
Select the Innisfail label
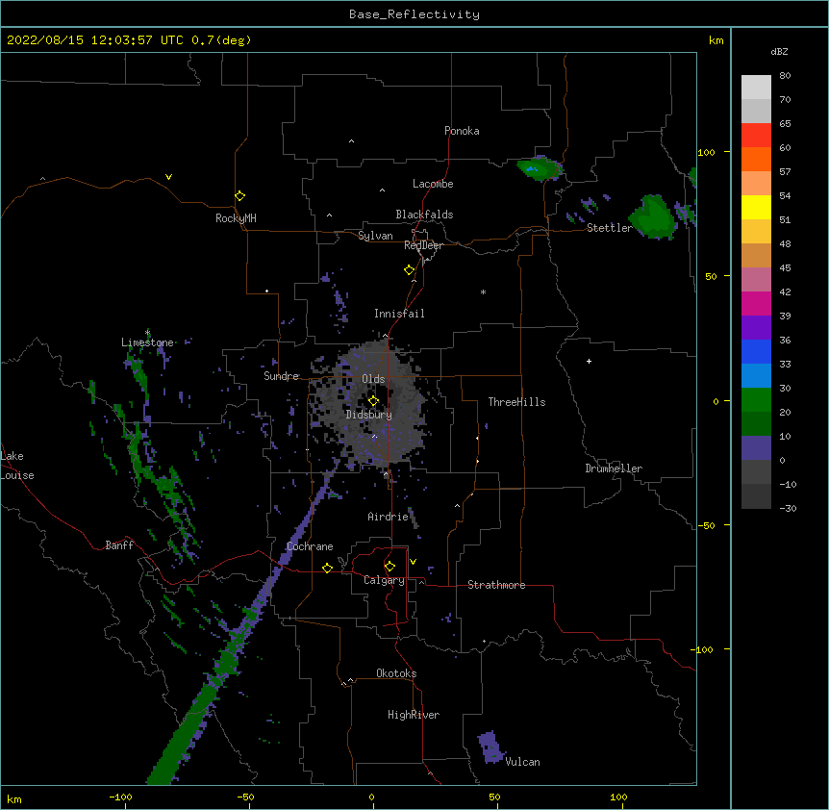399,314
